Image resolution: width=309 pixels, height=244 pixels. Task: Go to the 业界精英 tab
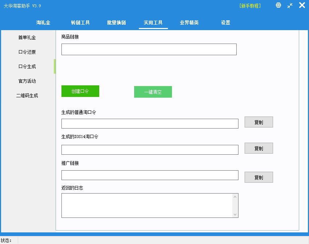coord(189,23)
